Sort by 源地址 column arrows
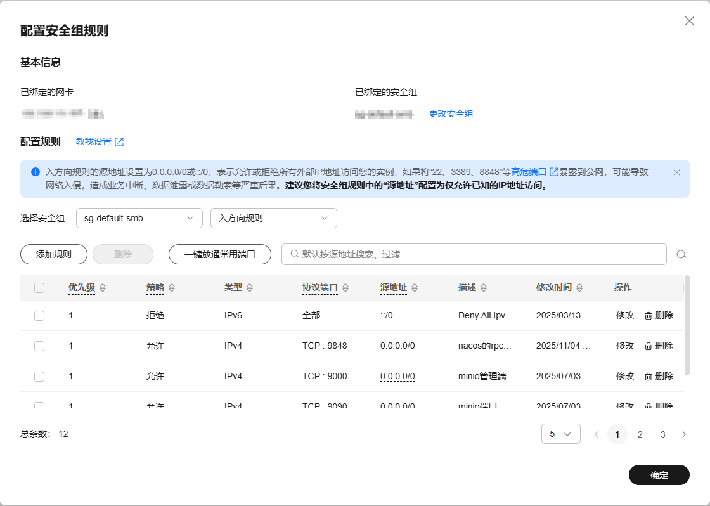This screenshot has height=506, width=710. point(415,288)
